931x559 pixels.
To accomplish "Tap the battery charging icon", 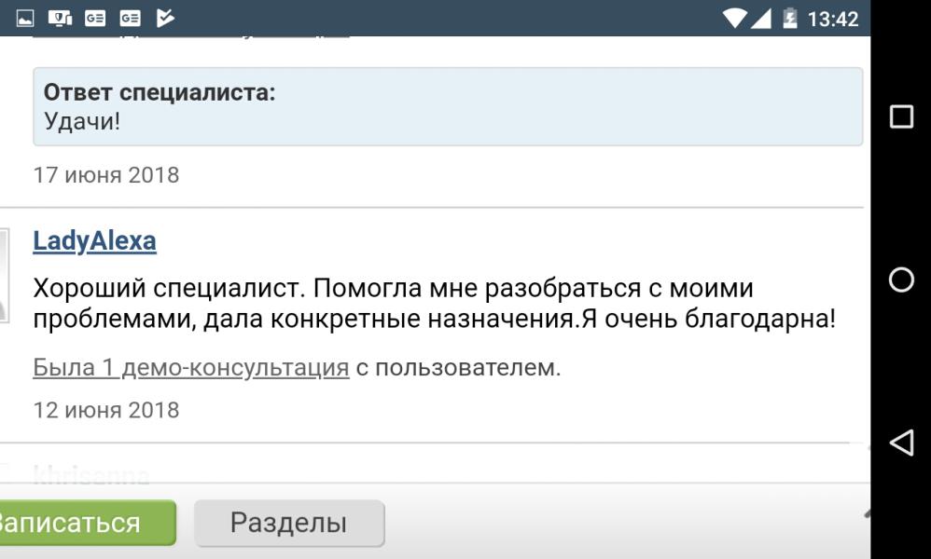I will (790, 19).
